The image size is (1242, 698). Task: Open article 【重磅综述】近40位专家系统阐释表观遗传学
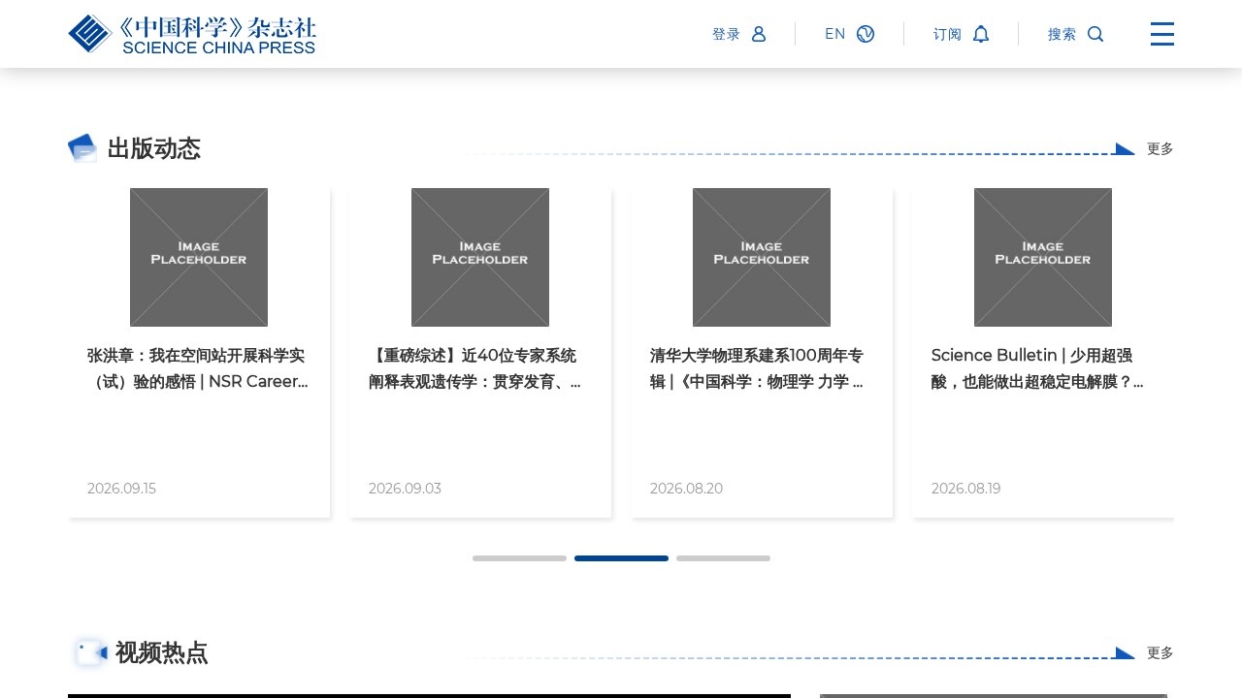point(475,368)
